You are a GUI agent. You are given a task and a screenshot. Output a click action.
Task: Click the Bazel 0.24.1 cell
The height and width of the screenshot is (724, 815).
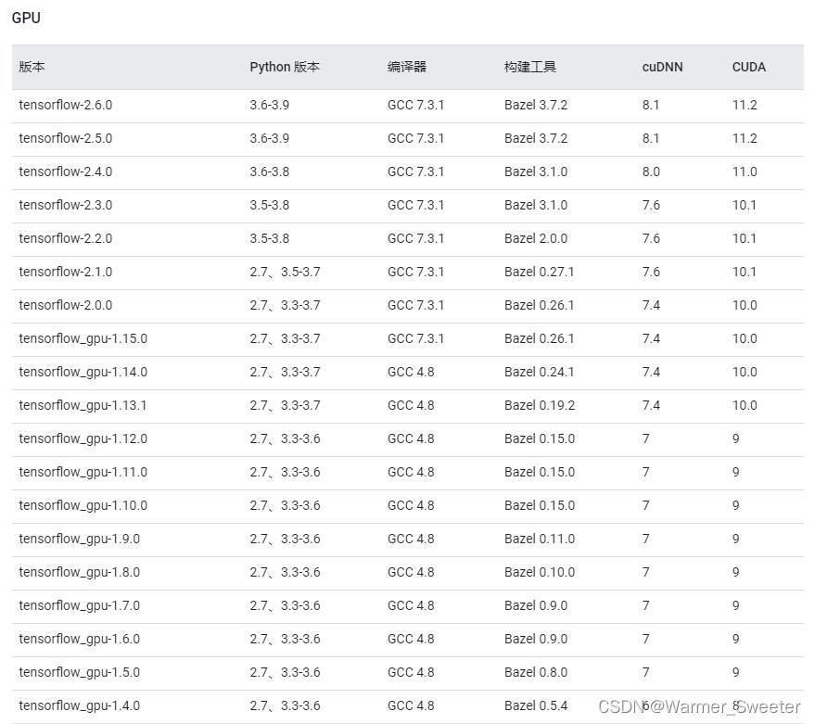[539, 372]
